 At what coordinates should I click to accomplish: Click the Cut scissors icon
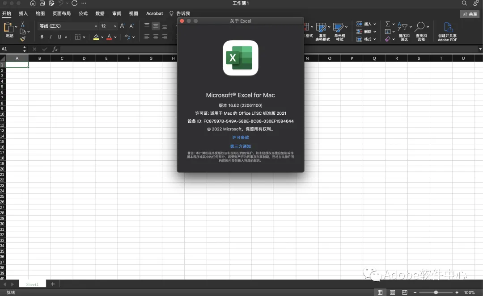pos(22,24)
